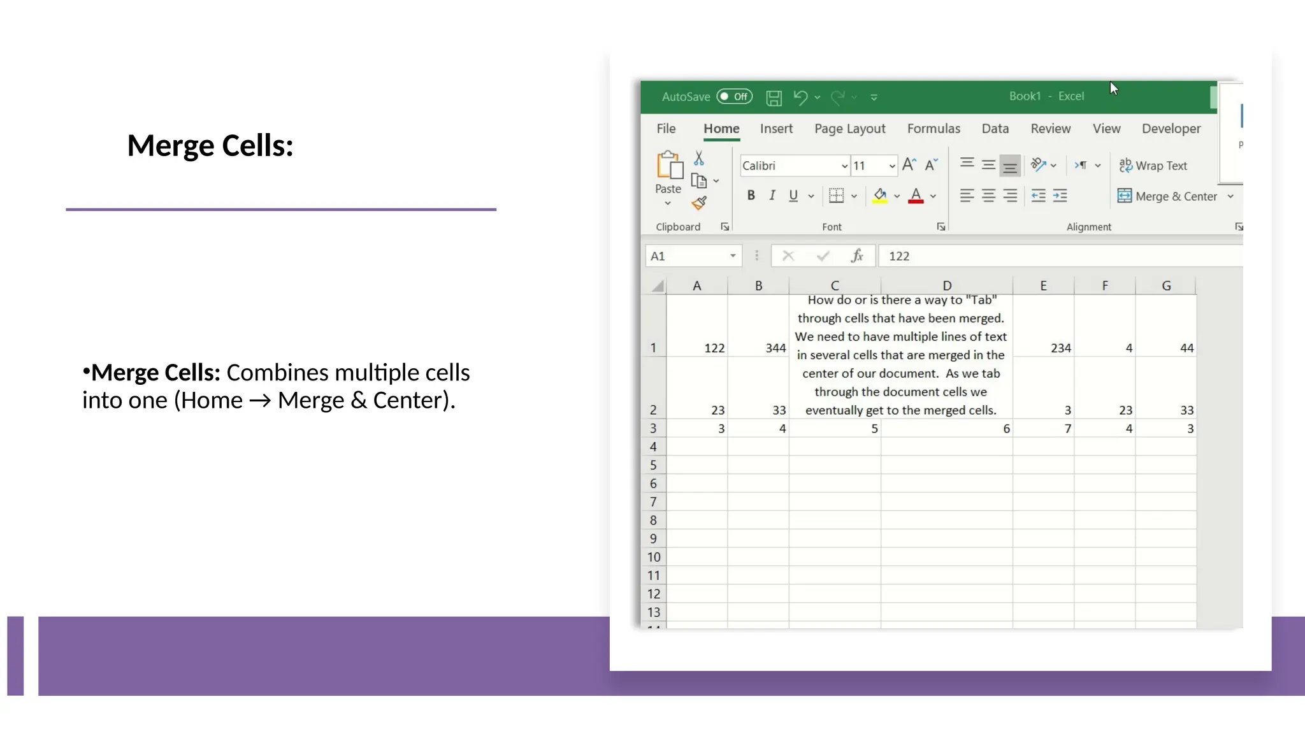The width and height of the screenshot is (1305, 734).
Task: Select the merged cell with Tab text
Action: (x=900, y=356)
